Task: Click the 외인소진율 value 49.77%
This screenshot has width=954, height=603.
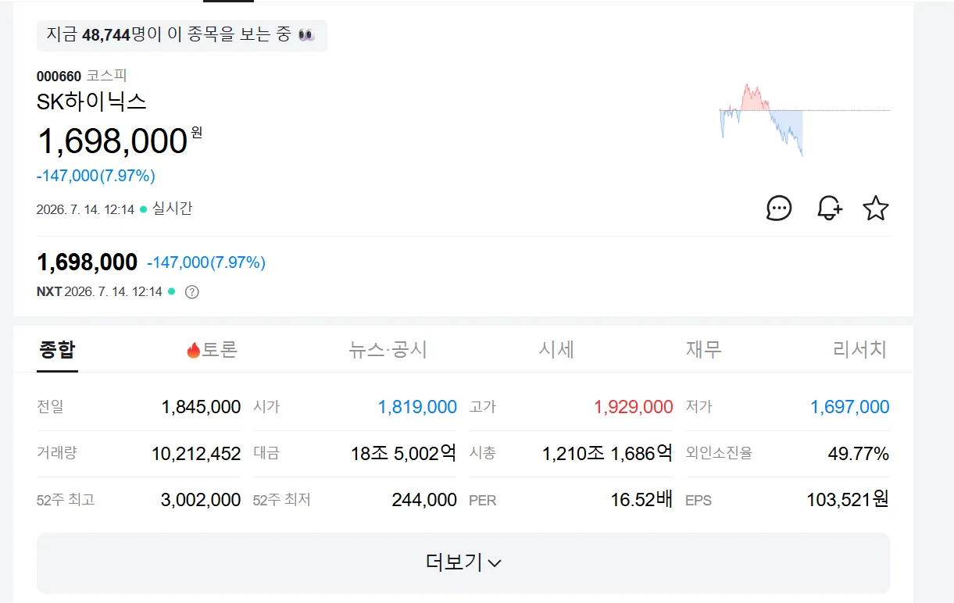Action: [x=859, y=453]
